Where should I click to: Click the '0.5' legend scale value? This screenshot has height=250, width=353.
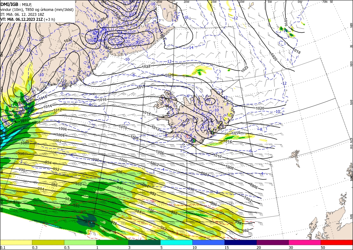pos(67,248)
